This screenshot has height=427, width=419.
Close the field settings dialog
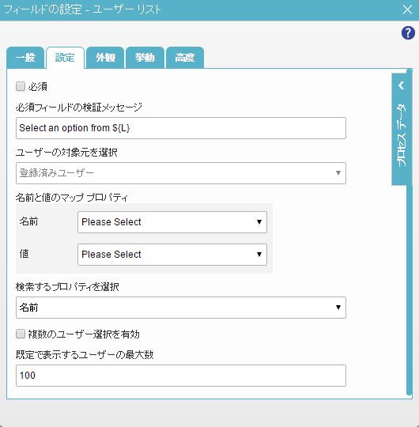point(407,10)
